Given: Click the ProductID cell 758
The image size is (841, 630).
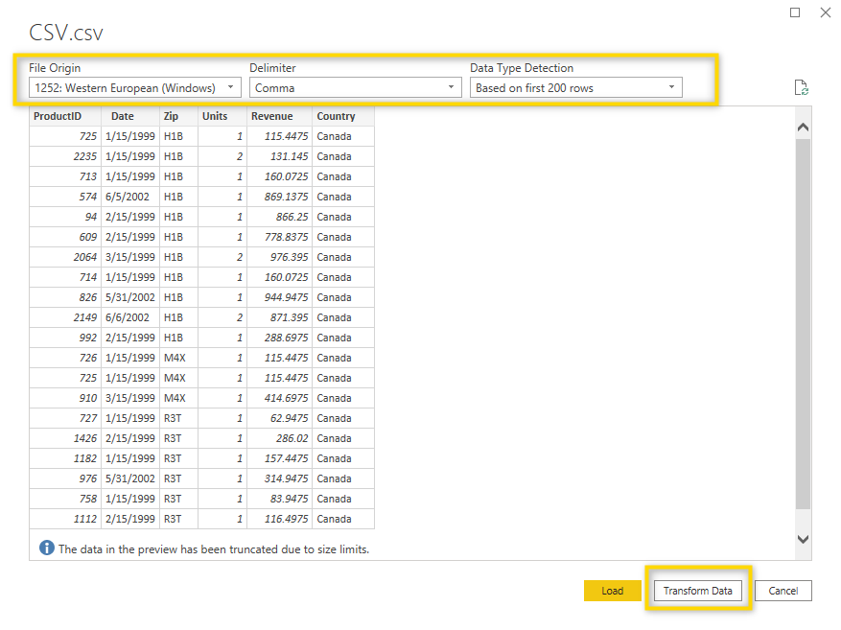Looking at the screenshot, I should (65, 499).
